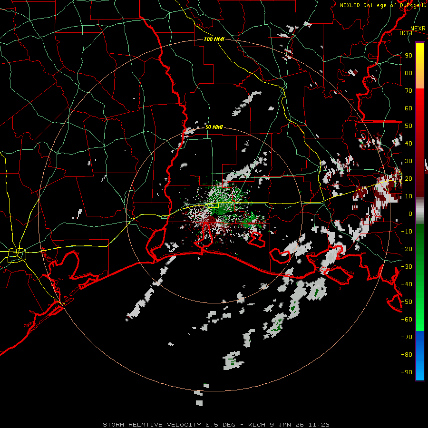Click the "-30" label on the velocity scale
This screenshot has height=428, width=428.
click(x=407, y=267)
